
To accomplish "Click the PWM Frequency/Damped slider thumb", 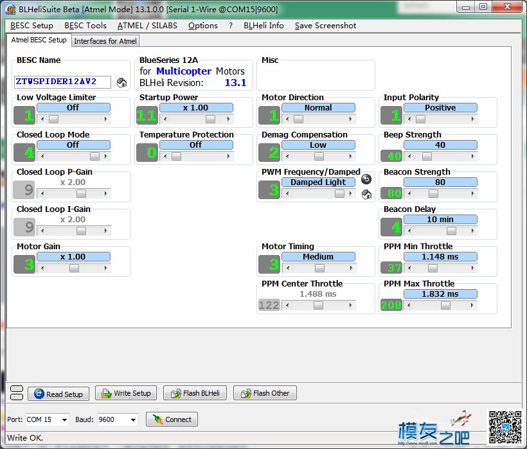I will [x=339, y=193].
